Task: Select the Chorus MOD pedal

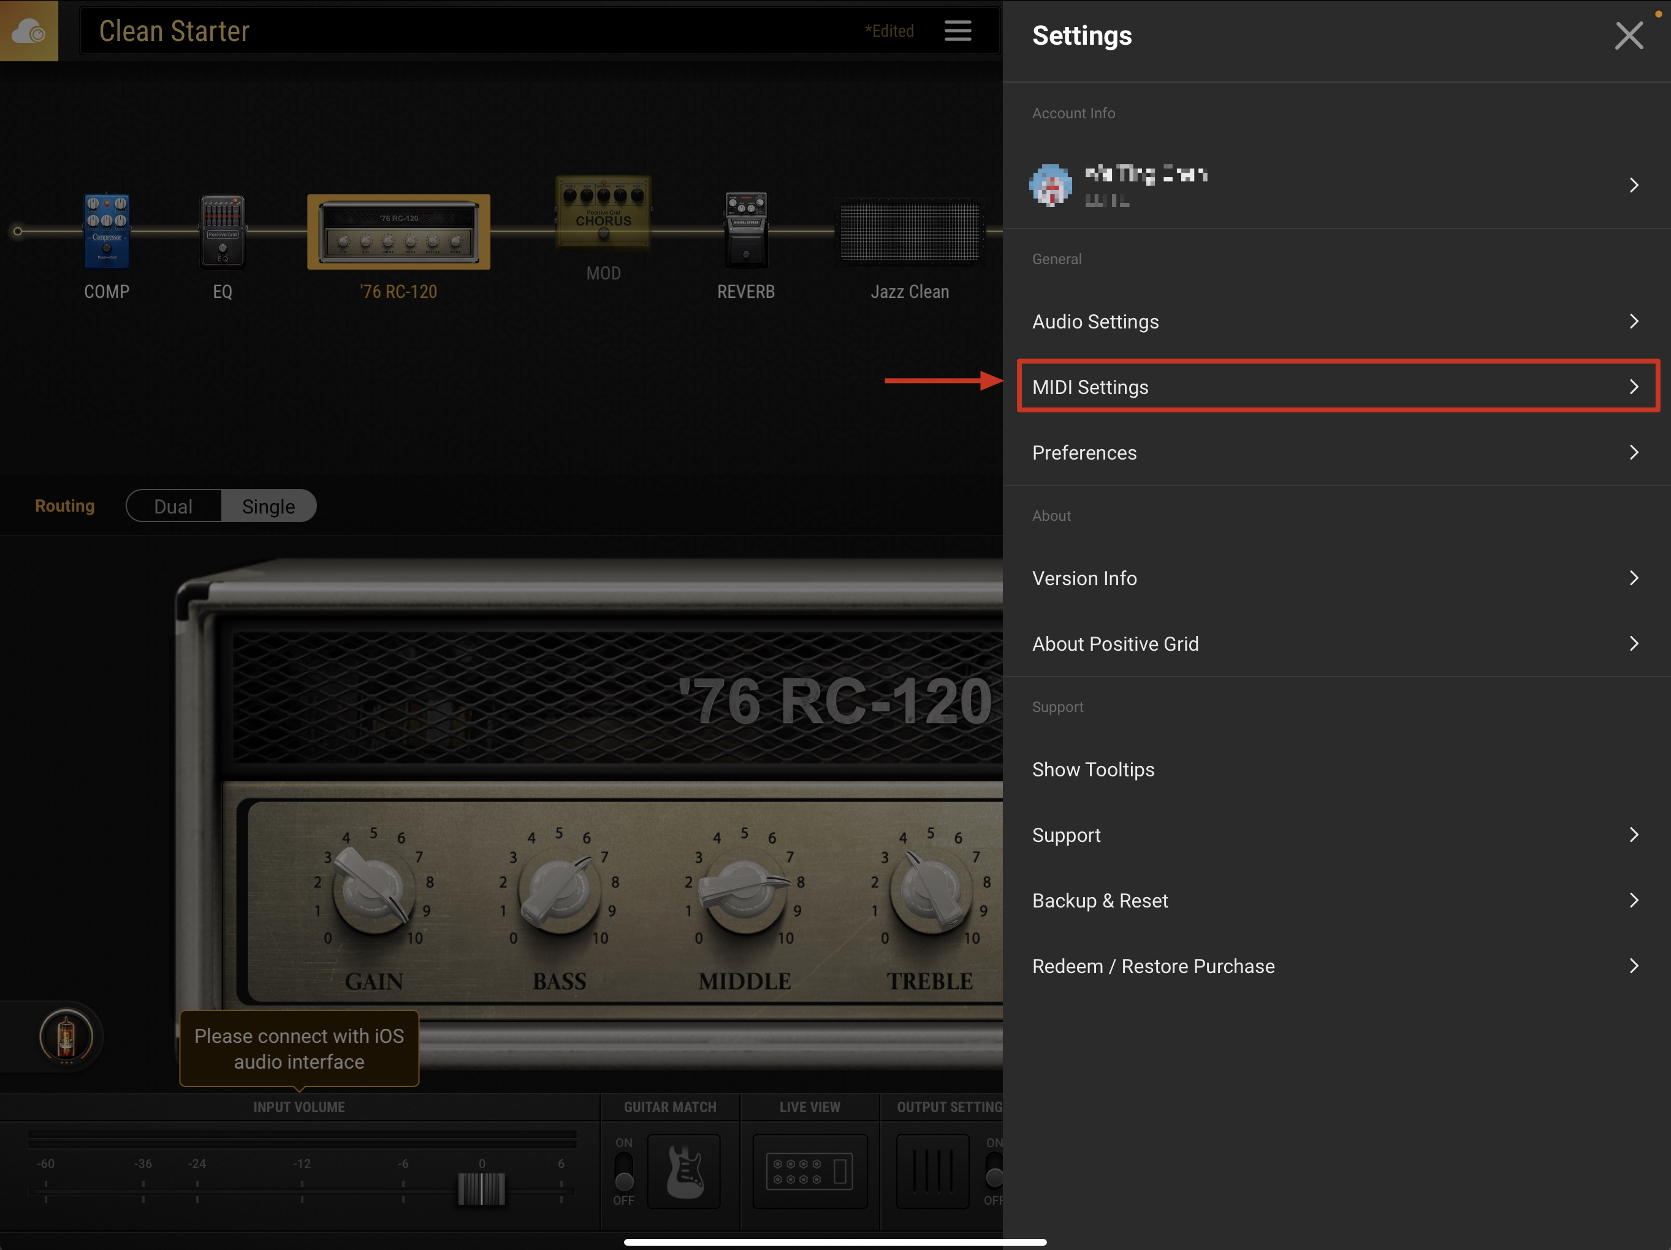Action: click(x=603, y=212)
